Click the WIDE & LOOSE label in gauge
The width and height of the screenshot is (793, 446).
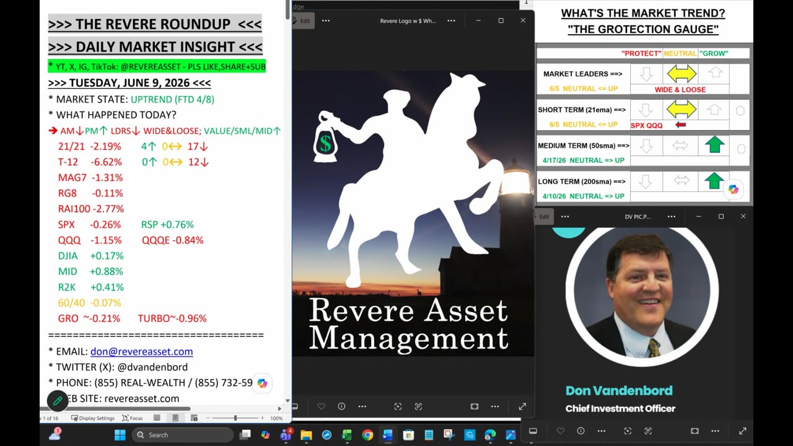coord(680,90)
